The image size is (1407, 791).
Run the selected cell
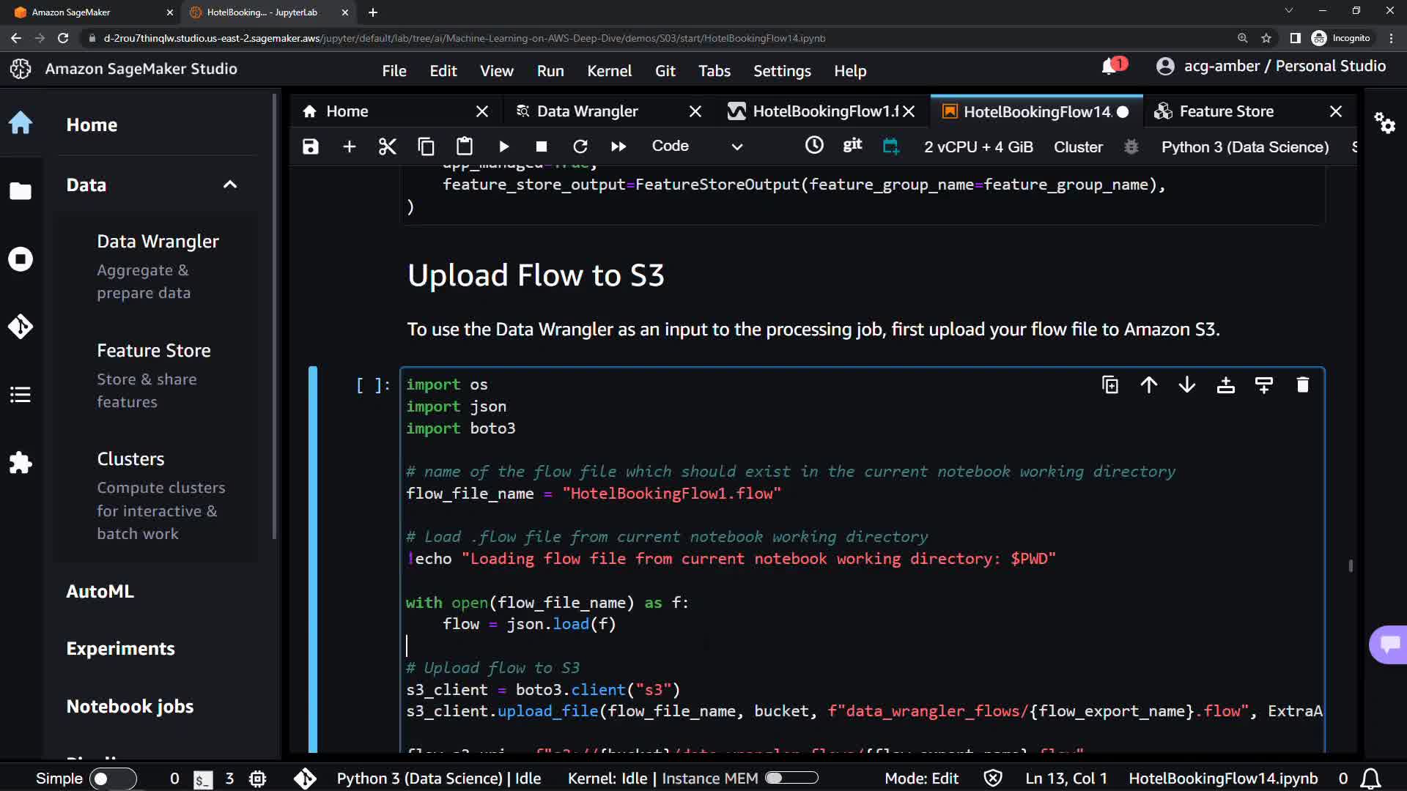(503, 146)
